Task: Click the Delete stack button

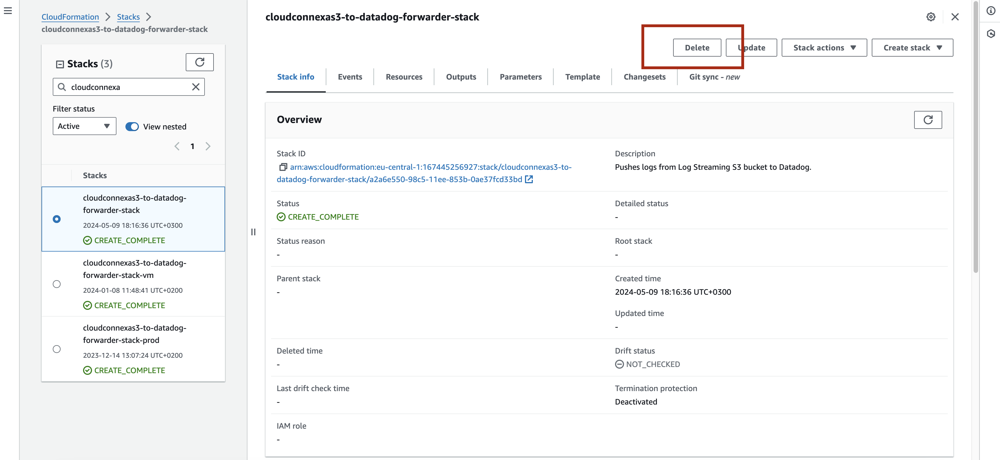Action: pyautogui.click(x=697, y=48)
